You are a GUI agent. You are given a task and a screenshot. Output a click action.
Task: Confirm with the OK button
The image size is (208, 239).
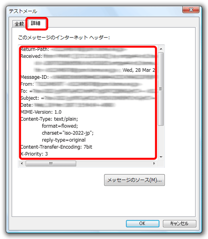coord(142,223)
